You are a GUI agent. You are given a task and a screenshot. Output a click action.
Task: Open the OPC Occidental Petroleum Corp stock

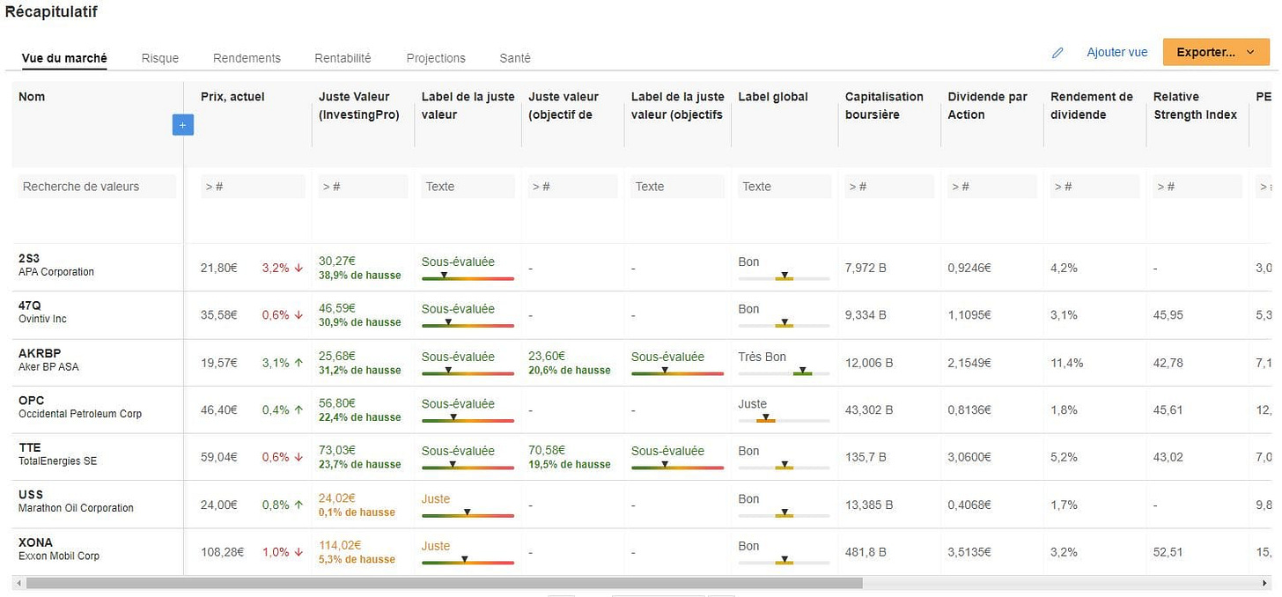tap(80, 407)
